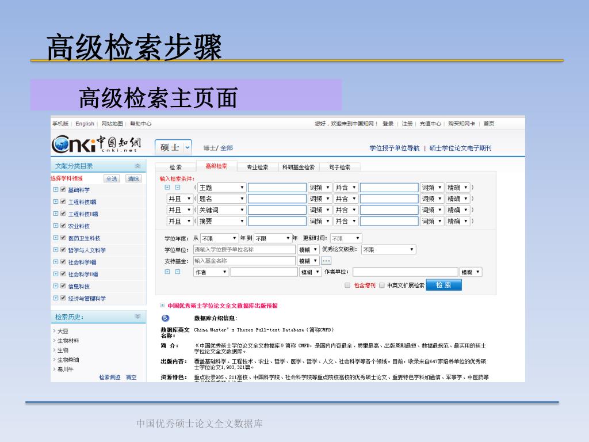Switch to the English version link
The image size is (589, 442).
[85, 124]
